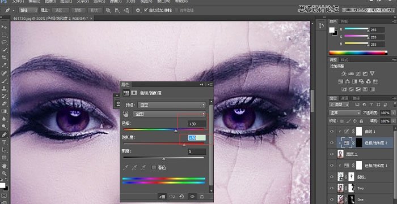Click the Lightness value field showing 0
This screenshot has height=204, width=397.
(197, 152)
